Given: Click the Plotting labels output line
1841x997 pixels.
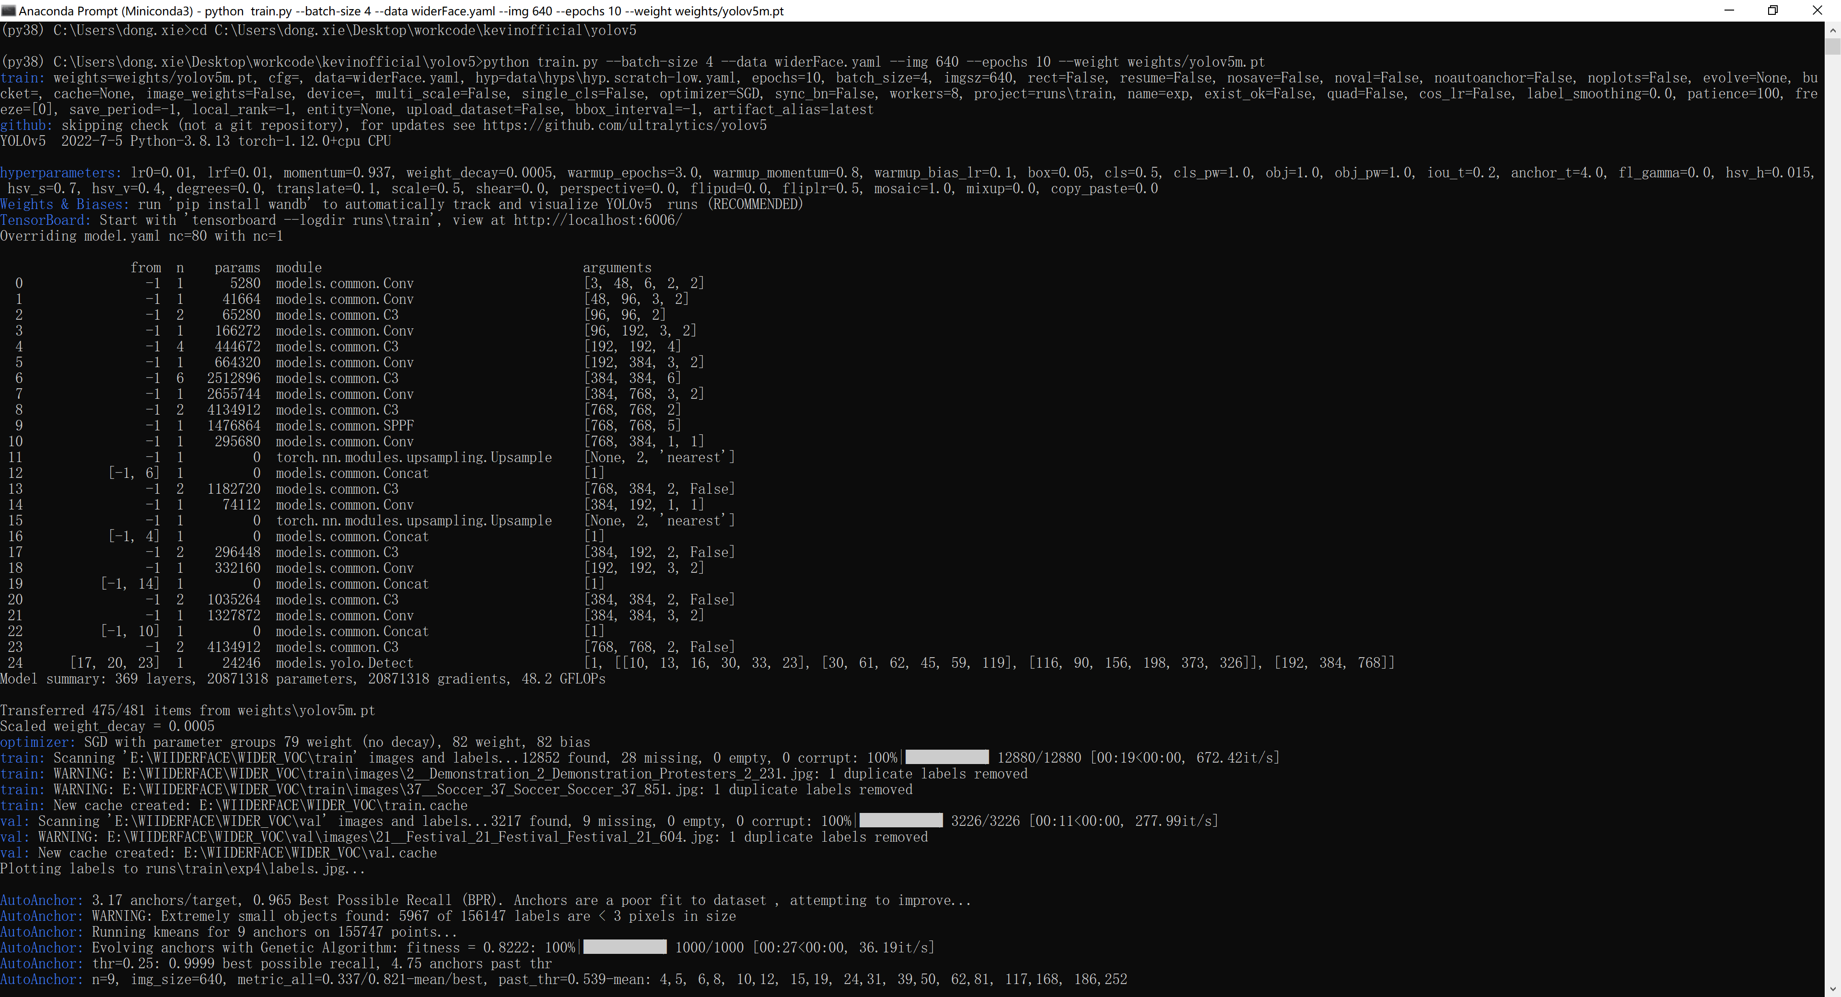Looking at the screenshot, I should point(182,869).
